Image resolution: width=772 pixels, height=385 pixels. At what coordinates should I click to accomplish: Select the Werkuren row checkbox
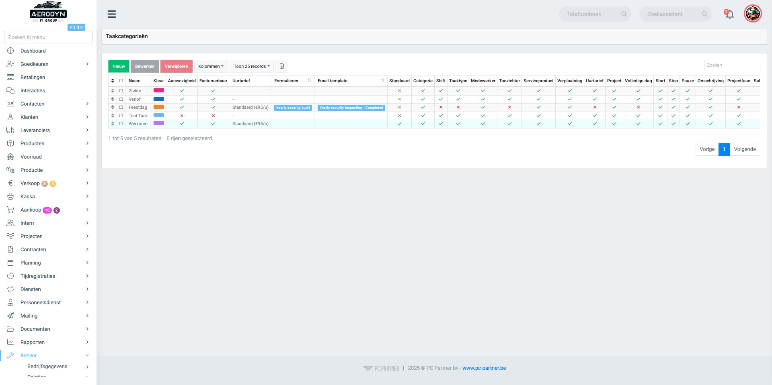[121, 124]
